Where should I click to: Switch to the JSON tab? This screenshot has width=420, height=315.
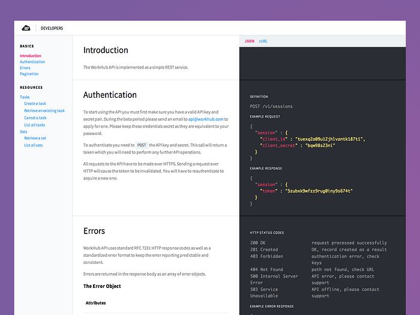coord(250,41)
